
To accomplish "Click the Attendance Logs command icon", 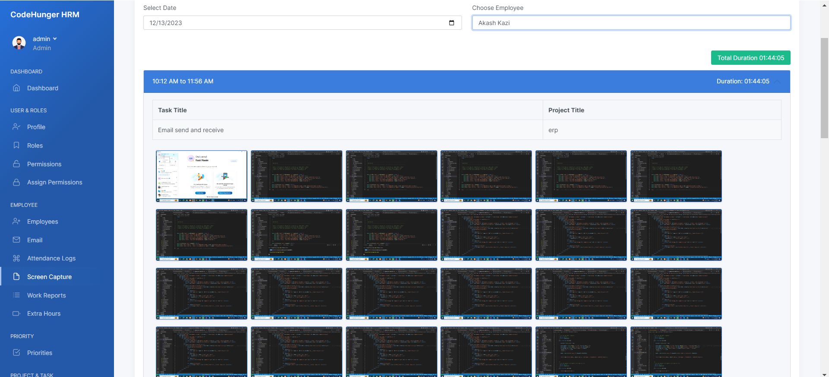I will (x=16, y=258).
